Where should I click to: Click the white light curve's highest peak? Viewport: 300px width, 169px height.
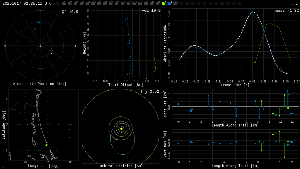(253, 12)
